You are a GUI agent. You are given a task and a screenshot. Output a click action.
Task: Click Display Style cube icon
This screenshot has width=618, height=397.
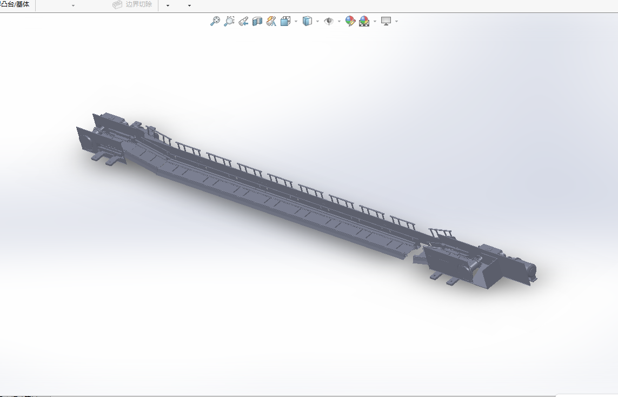pos(307,21)
